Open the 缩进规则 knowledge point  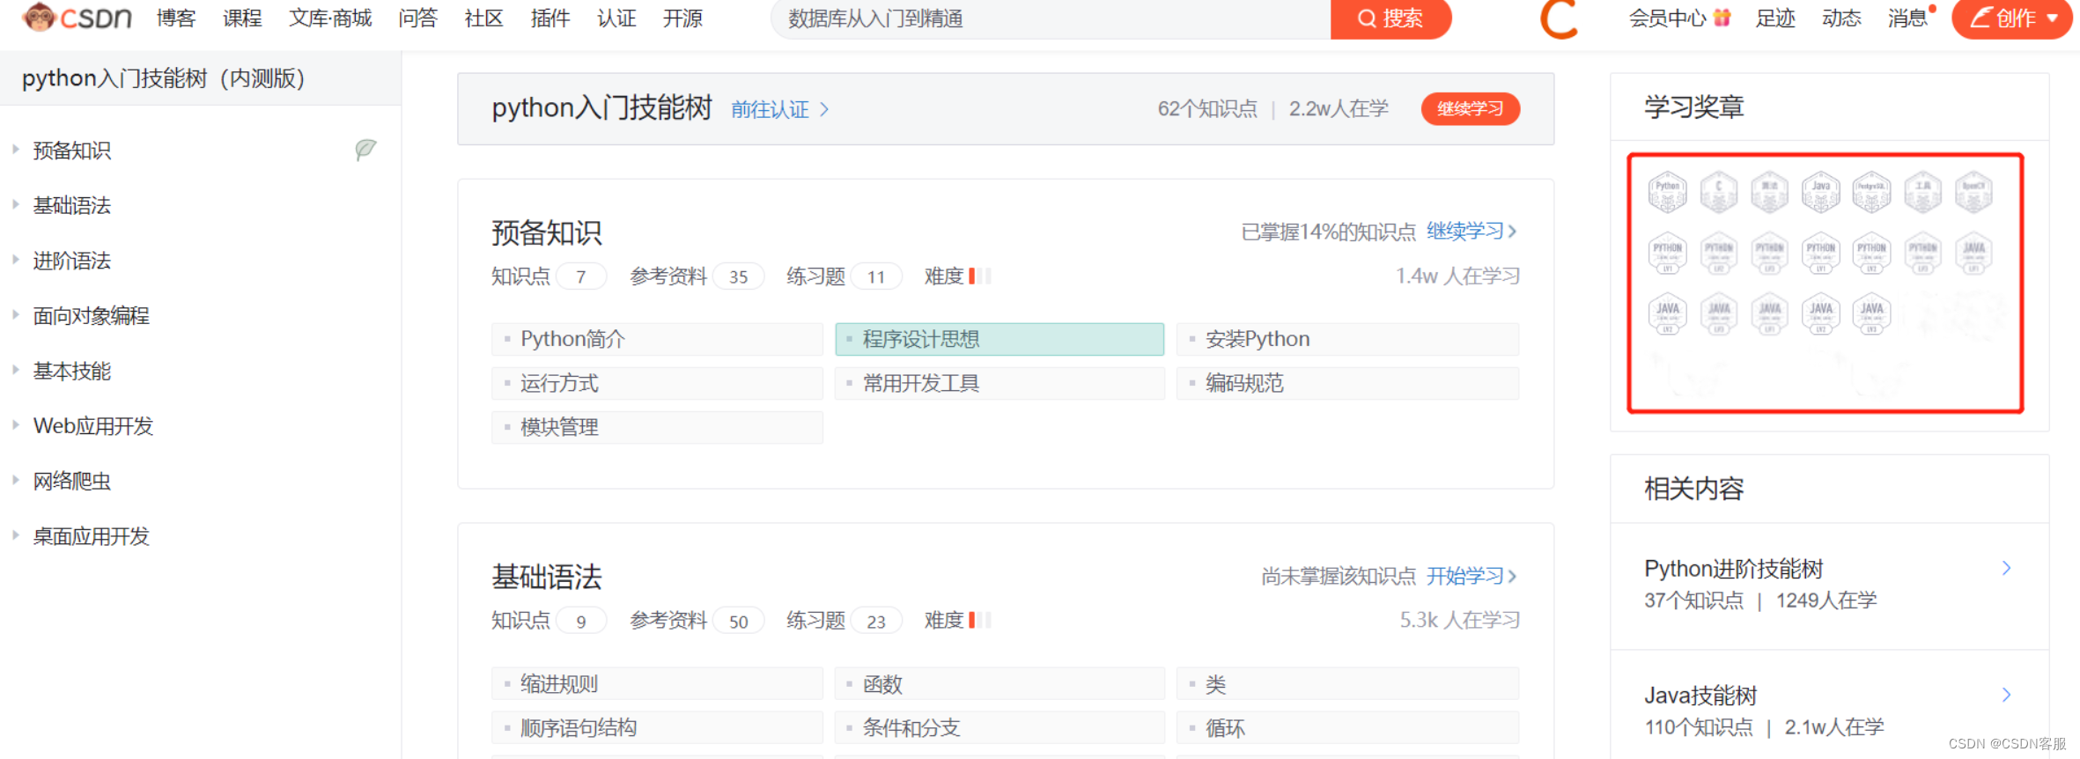click(x=657, y=683)
